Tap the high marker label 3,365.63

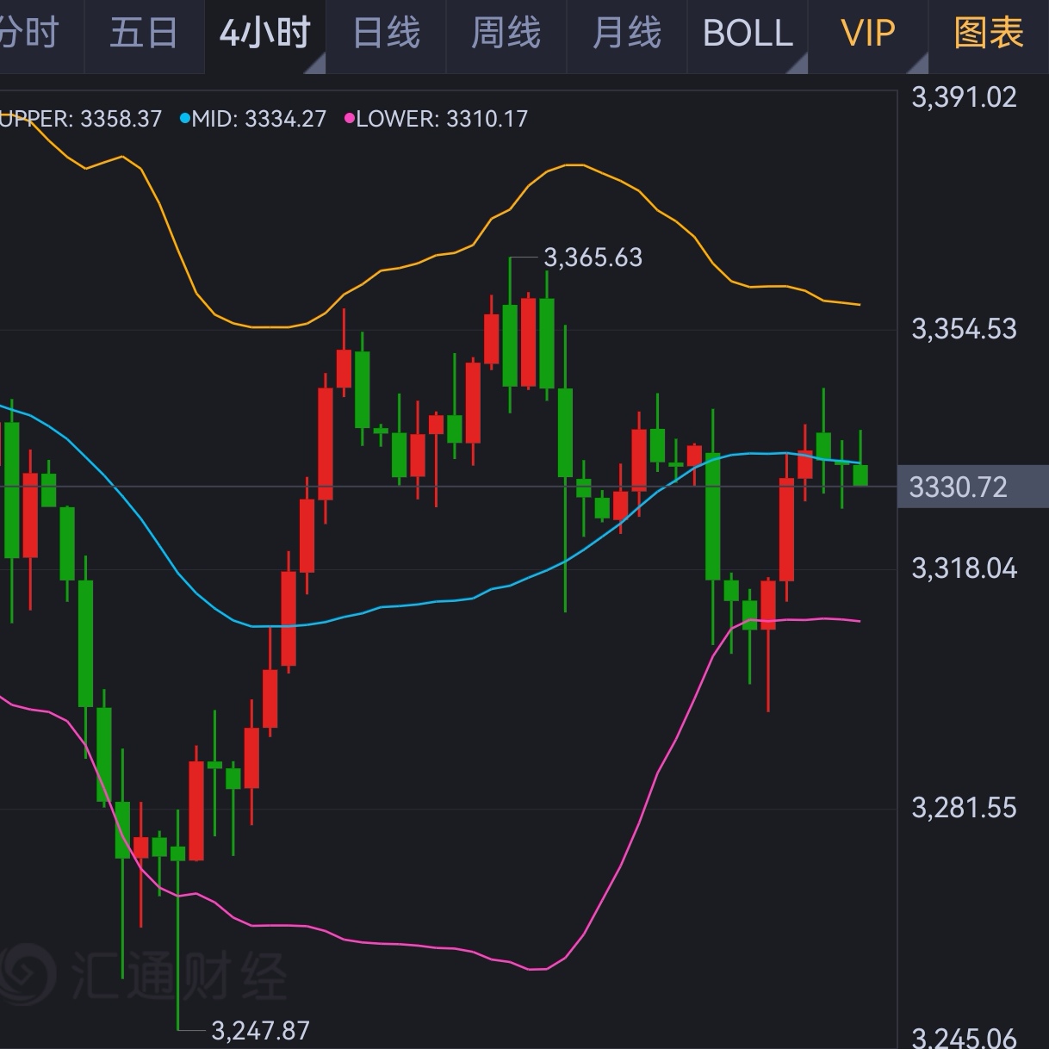pyautogui.click(x=593, y=258)
